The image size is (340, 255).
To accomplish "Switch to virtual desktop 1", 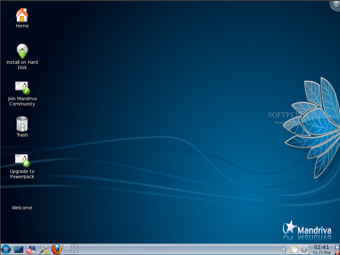I will click(67, 246).
